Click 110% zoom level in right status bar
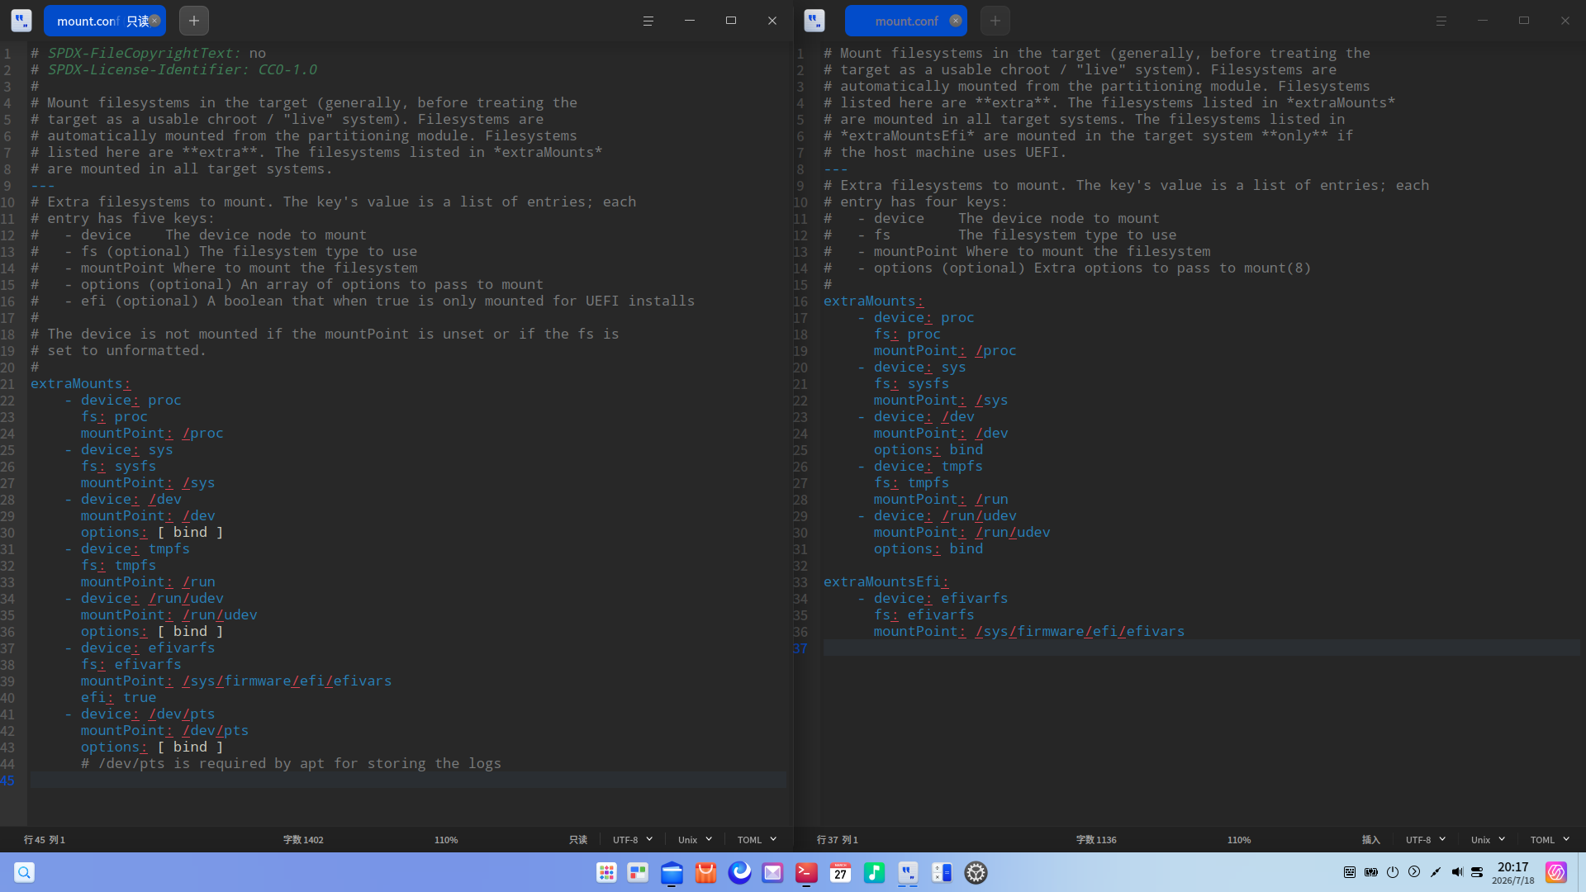Image resolution: width=1586 pixels, height=892 pixels. (1239, 839)
